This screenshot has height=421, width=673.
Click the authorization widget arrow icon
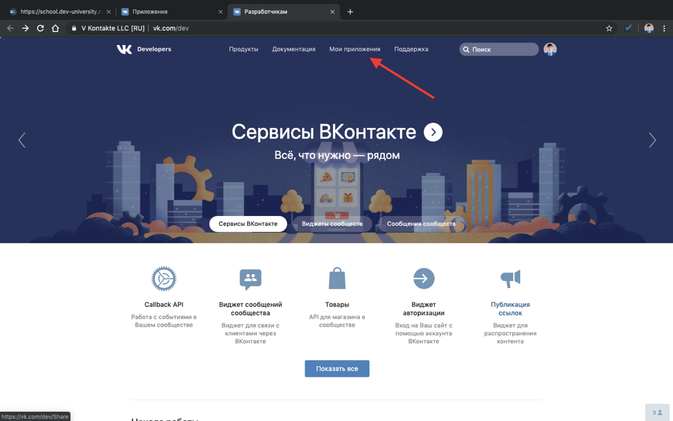pyautogui.click(x=424, y=278)
